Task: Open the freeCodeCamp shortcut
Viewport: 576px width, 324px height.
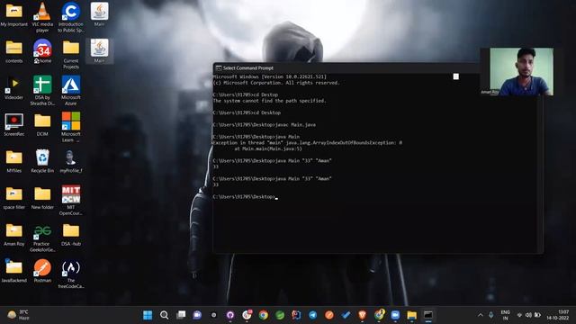Action: pos(71,274)
